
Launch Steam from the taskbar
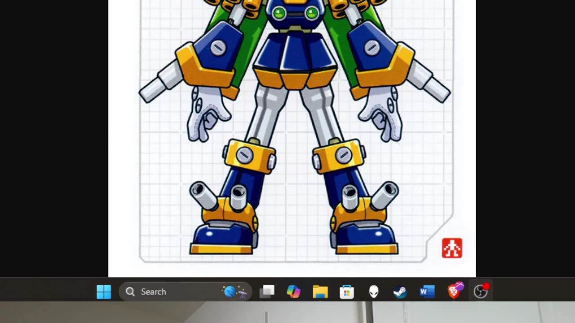pyautogui.click(x=400, y=292)
